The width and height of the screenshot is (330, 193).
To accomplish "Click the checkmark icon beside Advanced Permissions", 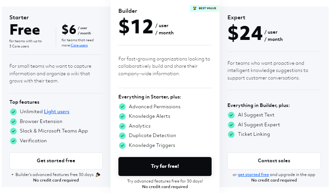I will coord(122,107).
